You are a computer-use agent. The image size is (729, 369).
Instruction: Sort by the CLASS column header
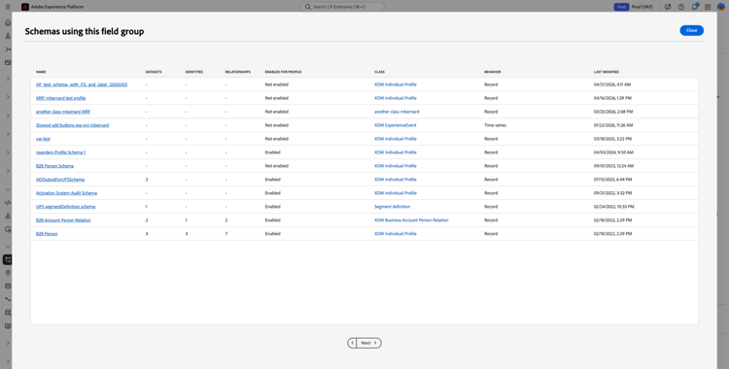pos(379,72)
